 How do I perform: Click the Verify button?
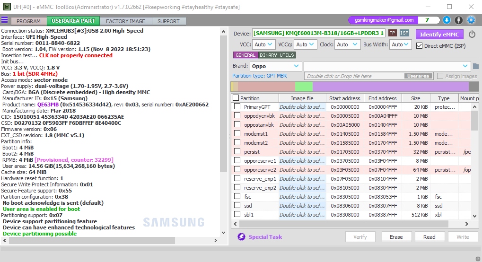pyautogui.click(x=360, y=237)
